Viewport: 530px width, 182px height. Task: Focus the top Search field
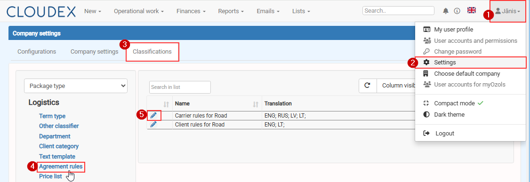(x=398, y=10)
